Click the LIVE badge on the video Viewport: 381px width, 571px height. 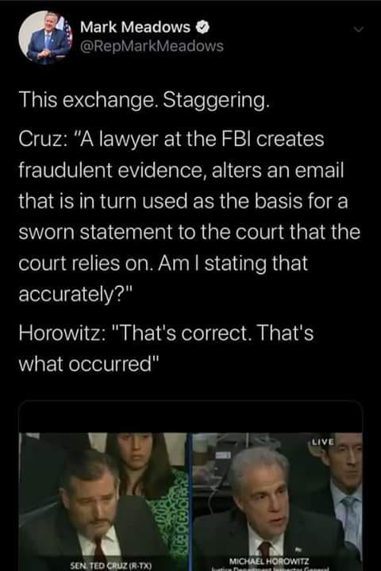tap(323, 442)
